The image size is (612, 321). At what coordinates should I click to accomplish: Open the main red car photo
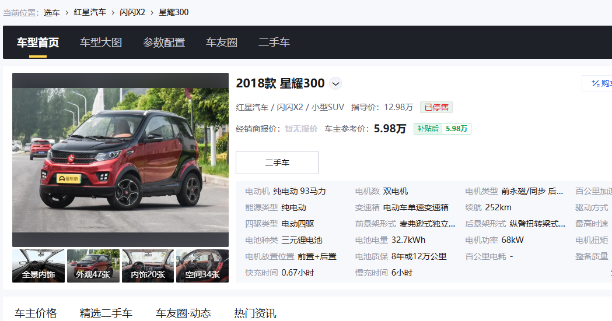coord(120,160)
